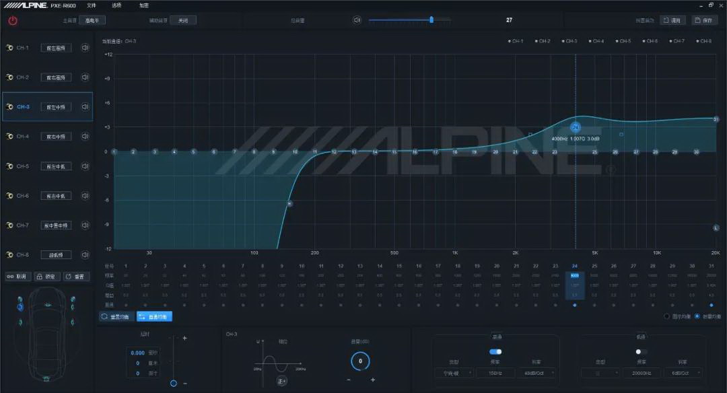Click the 0.000 millisecond delay field

click(138, 353)
